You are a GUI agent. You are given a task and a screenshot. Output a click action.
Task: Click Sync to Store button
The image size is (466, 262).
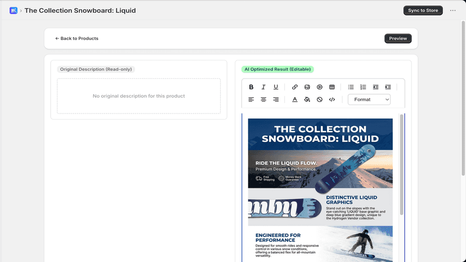[x=423, y=10]
